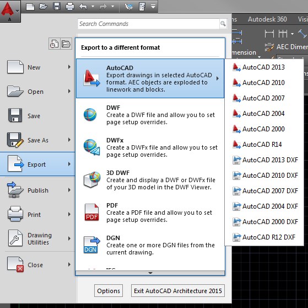Open the Redo history dropdown arrow
This screenshot has height=308, width=308.
coord(113,7)
